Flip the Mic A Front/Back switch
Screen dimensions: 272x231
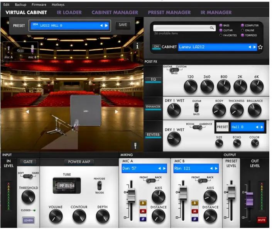tap(150, 181)
